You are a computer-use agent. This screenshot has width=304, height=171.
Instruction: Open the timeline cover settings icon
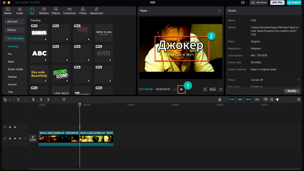[266, 100]
